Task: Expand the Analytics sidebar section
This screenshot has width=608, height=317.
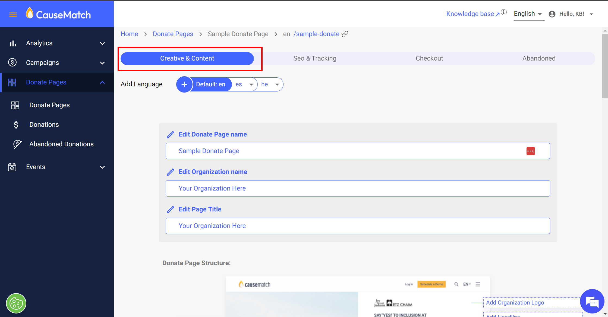Action: [102, 43]
